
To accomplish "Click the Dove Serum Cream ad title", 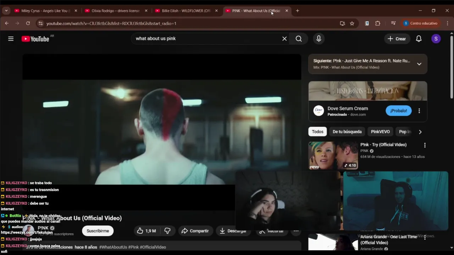I will [348, 108].
